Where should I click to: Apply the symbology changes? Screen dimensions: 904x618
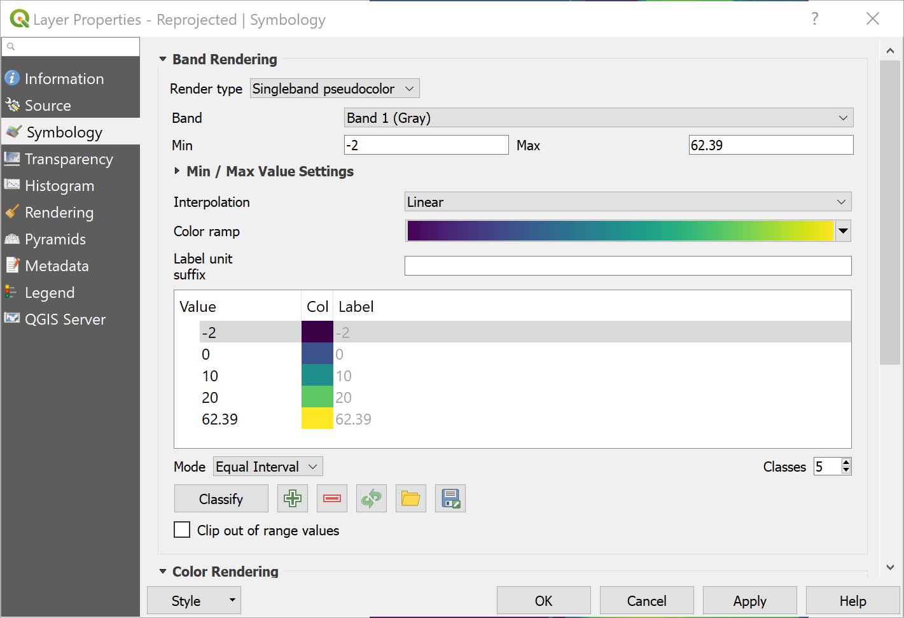coord(749,600)
